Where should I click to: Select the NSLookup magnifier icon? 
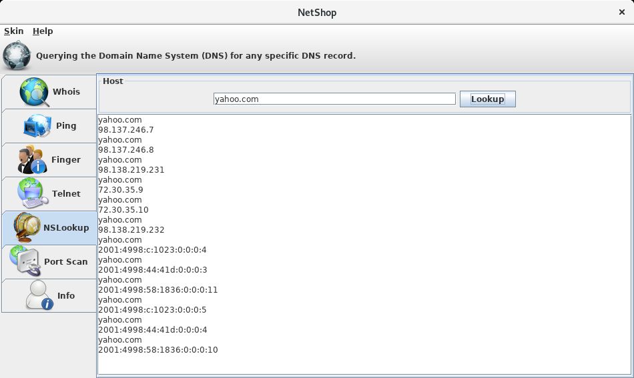27,227
